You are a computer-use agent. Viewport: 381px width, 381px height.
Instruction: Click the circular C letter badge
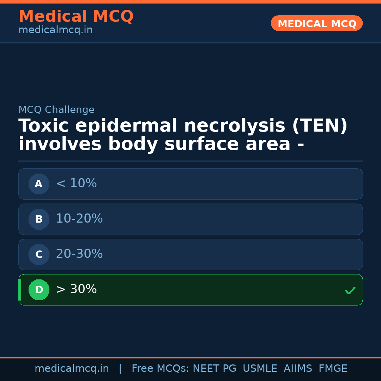point(39,254)
